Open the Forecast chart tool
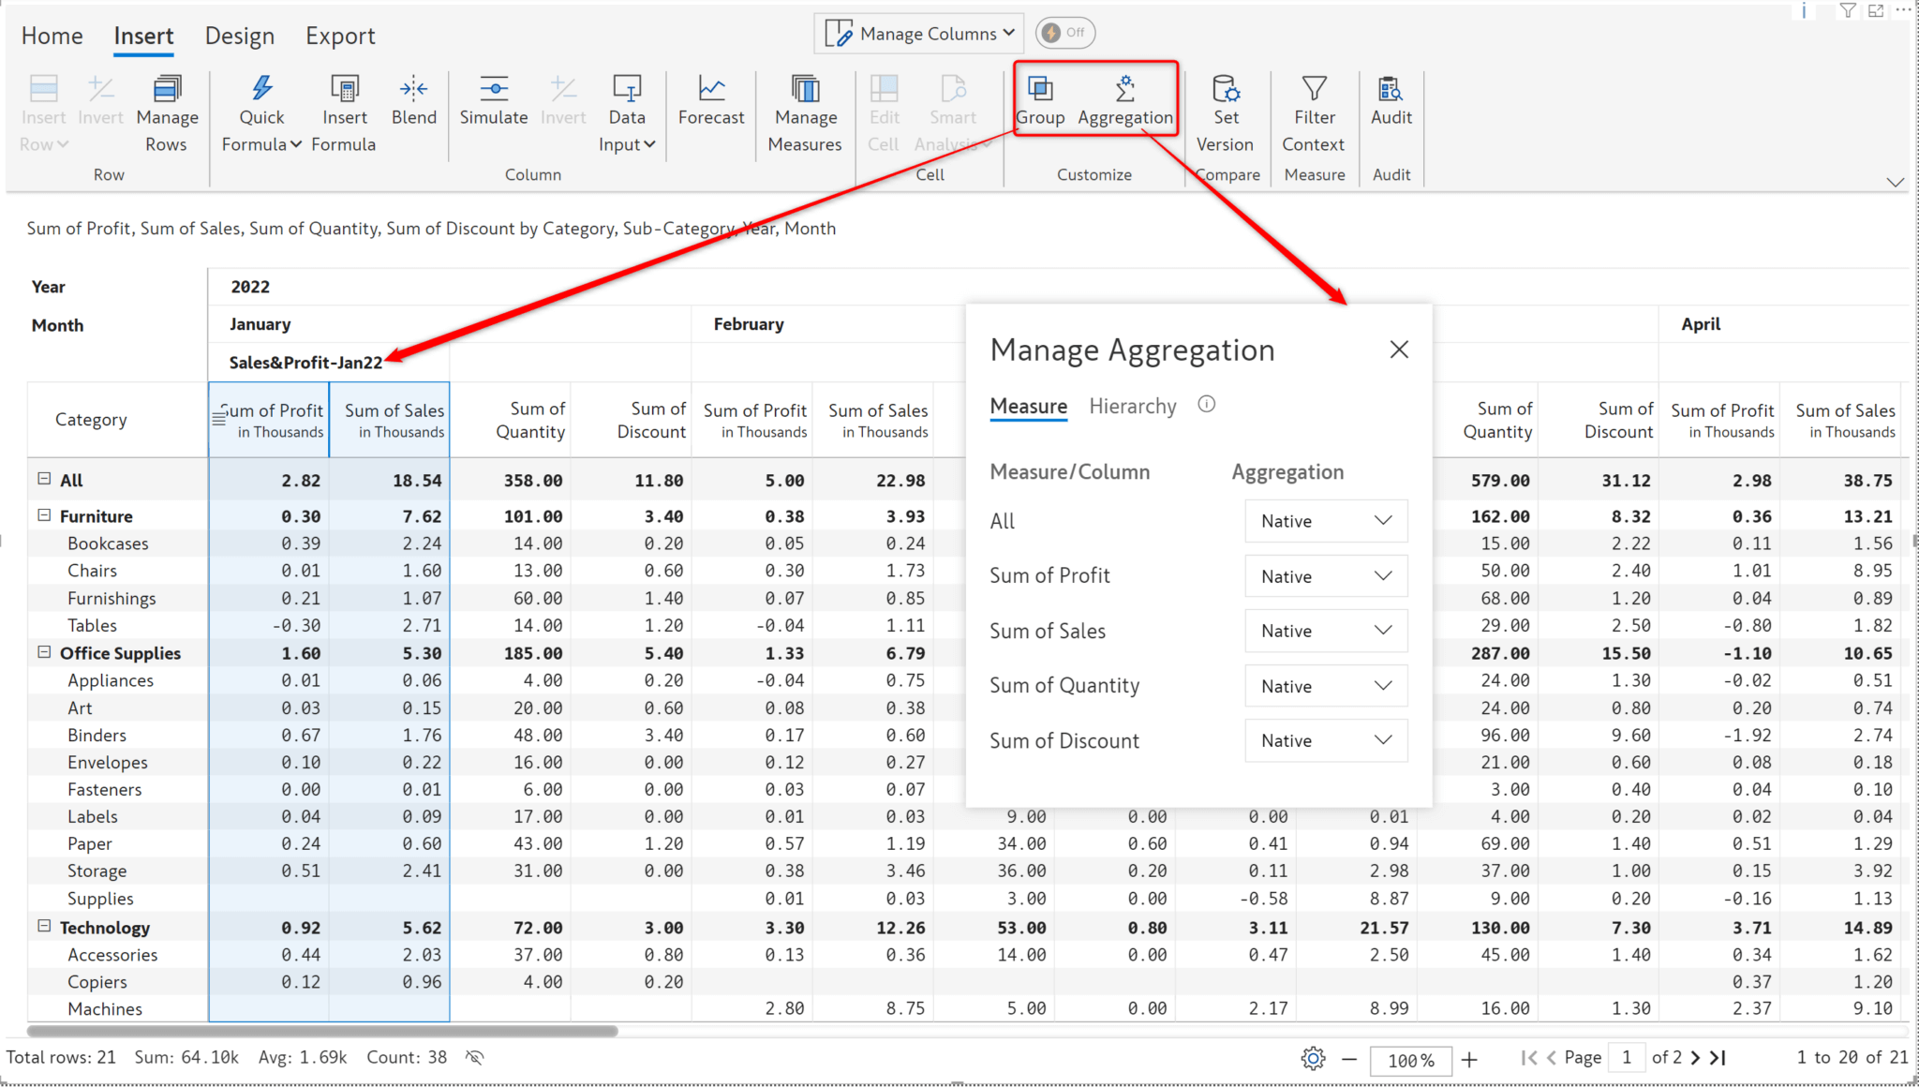Image resolution: width=1919 pixels, height=1087 pixels. [x=711, y=88]
